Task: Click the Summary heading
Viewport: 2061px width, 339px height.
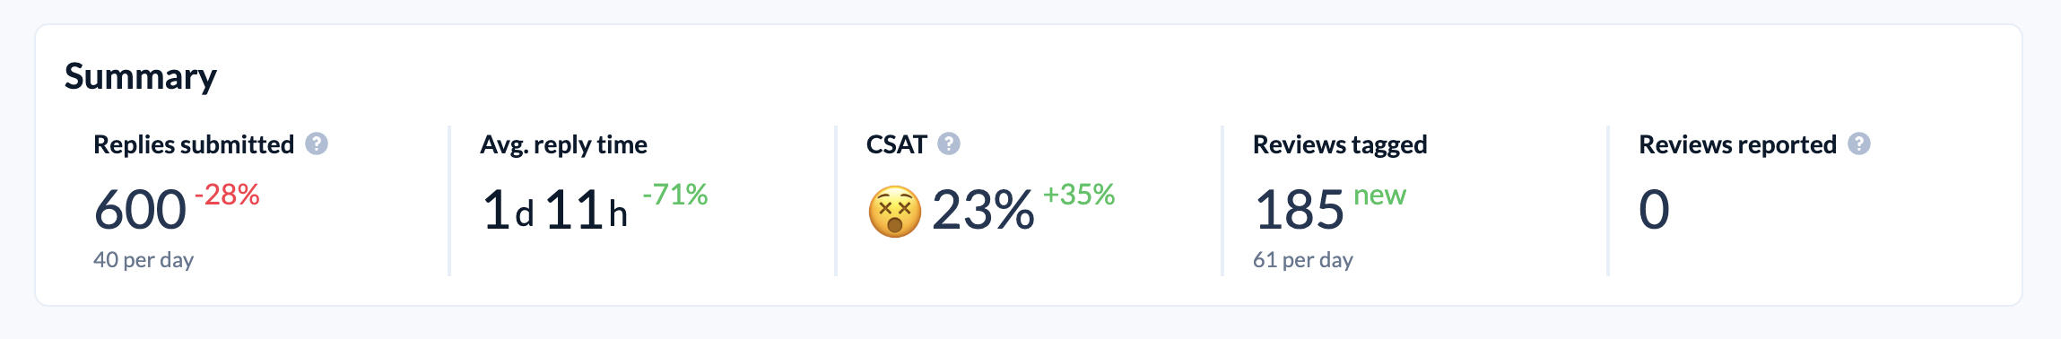Action: pos(141,77)
